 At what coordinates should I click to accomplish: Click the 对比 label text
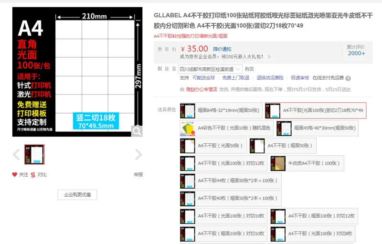click(x=42, y=175)
